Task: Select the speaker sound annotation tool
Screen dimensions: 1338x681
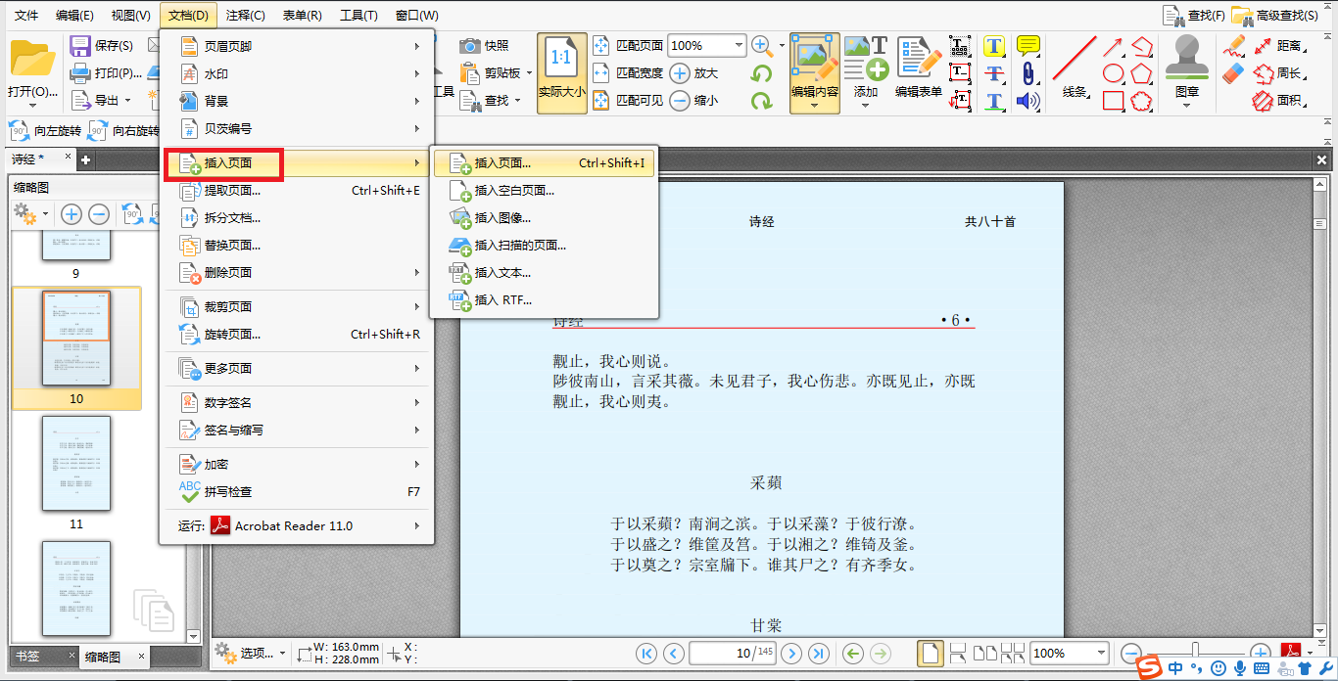Action: coord(1027,100)
